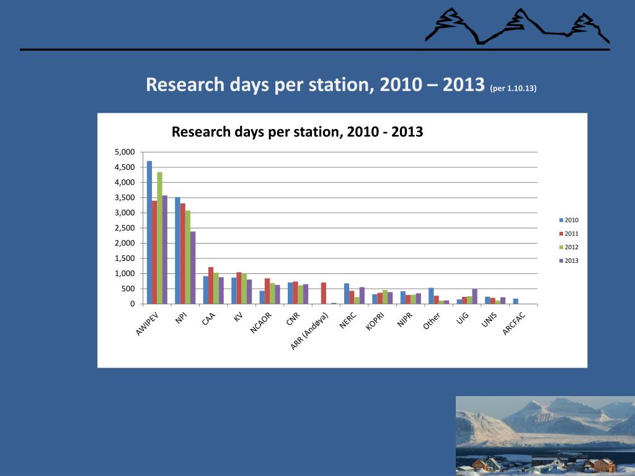Image resolution: width=635 pixels, height=476 pixels.
Task: Click the snowy mountain village photo
Action: pos(545,436)
